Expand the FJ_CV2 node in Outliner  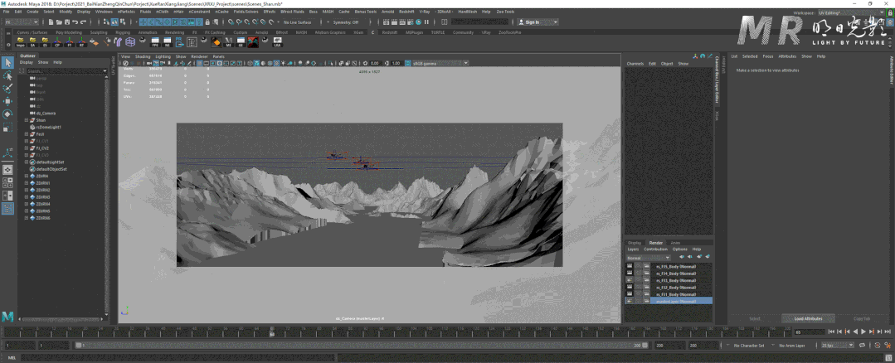pos(27,148)
